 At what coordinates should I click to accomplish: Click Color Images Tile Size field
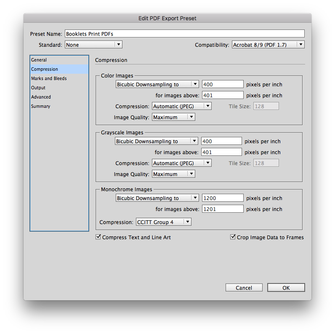tap(266, 106)
